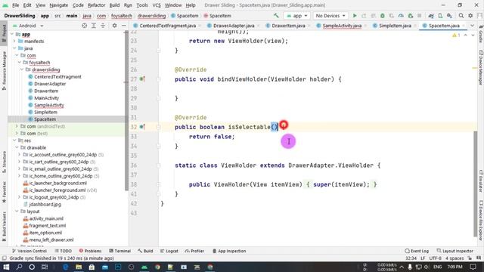Open the Navigate menu
This screenshot has width=484, height=272.
tap(59, 5)
